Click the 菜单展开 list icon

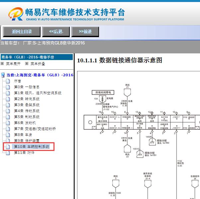[2, 64]
